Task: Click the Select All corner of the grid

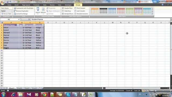Action: [2, 23]
